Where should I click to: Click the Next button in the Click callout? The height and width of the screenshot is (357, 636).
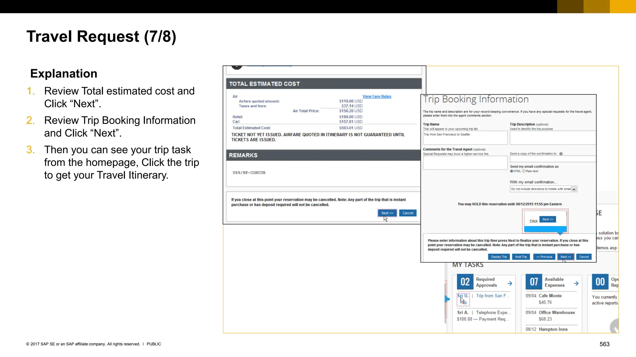(547, 219)
